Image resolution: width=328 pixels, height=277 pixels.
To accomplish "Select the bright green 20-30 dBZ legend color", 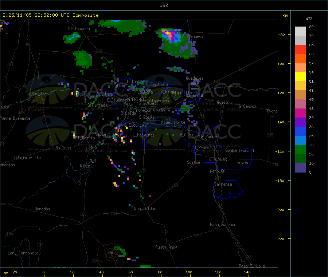I will click(300, 149).
